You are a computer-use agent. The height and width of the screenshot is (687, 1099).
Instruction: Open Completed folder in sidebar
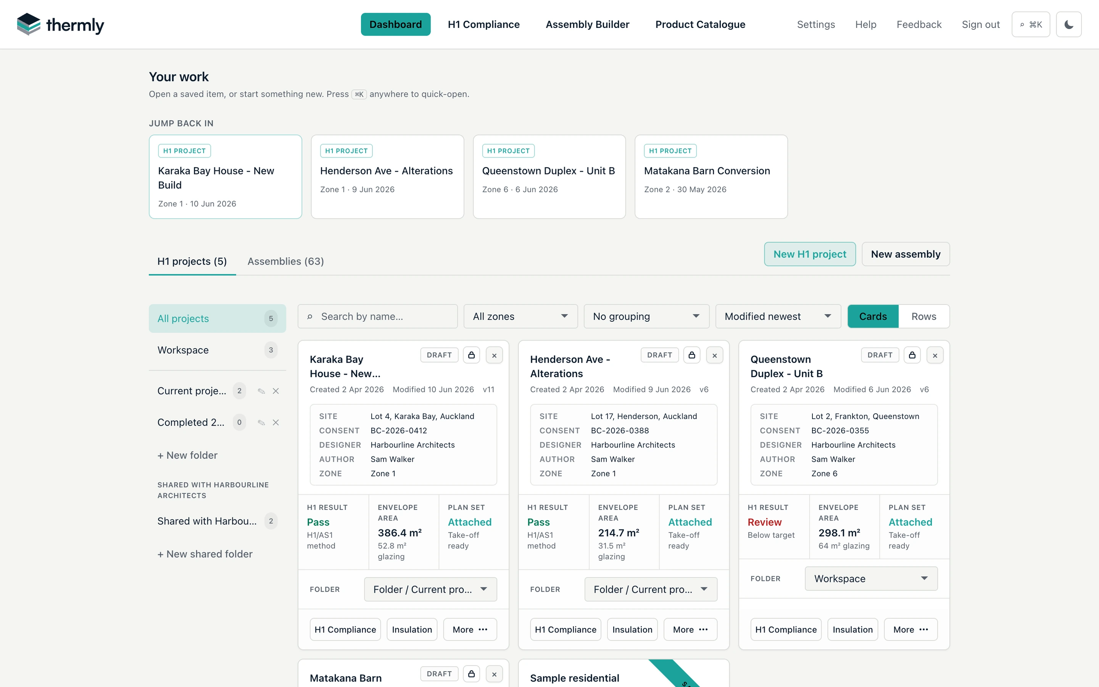191,423
